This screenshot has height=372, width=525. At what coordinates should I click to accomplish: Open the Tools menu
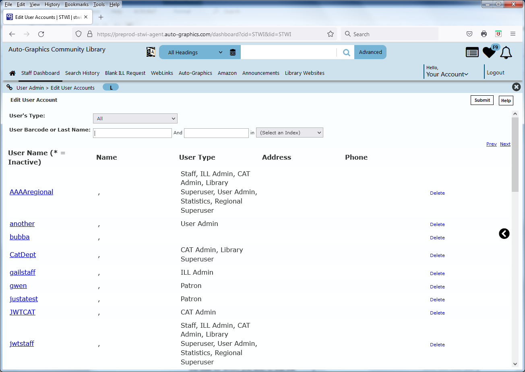(99, 4)
